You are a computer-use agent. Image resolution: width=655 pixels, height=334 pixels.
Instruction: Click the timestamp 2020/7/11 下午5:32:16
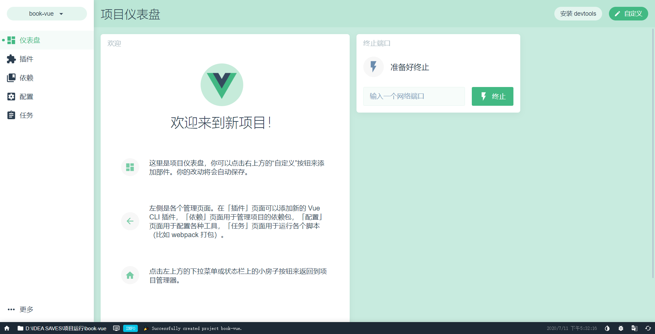tap(572, 328)
